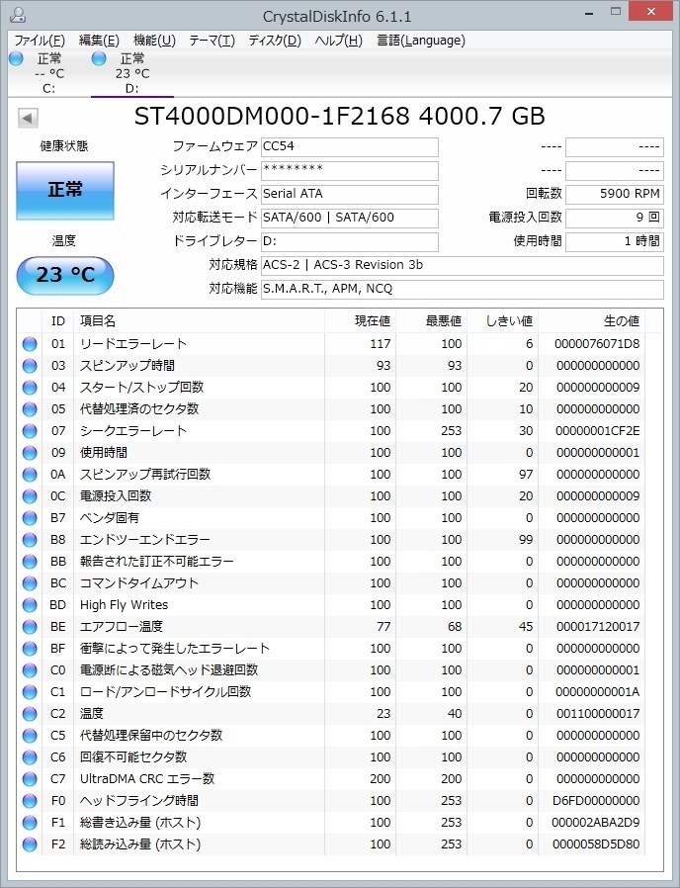
Task: Click the firmware field CC54
Action: 349,146
